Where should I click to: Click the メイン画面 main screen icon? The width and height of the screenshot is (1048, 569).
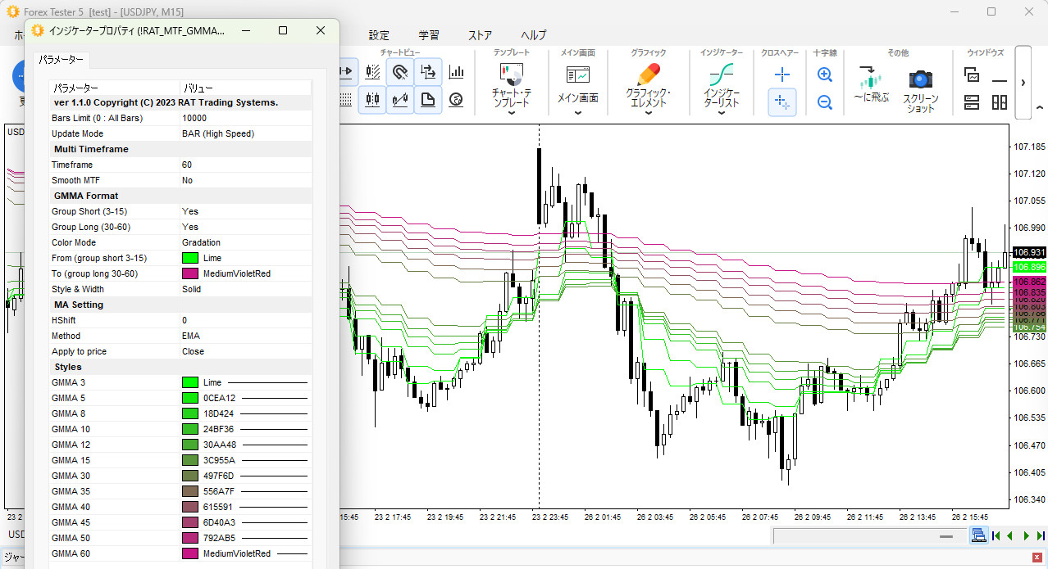click(578, 75)
